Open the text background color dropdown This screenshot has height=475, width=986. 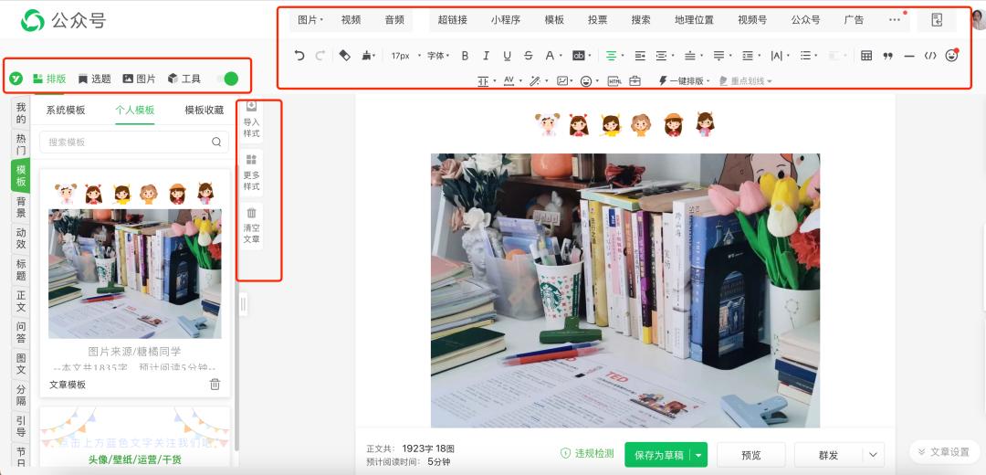tap(581, 56)
